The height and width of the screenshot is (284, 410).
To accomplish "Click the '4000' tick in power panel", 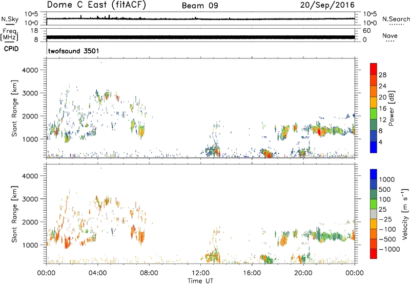I will coord(30,70).
